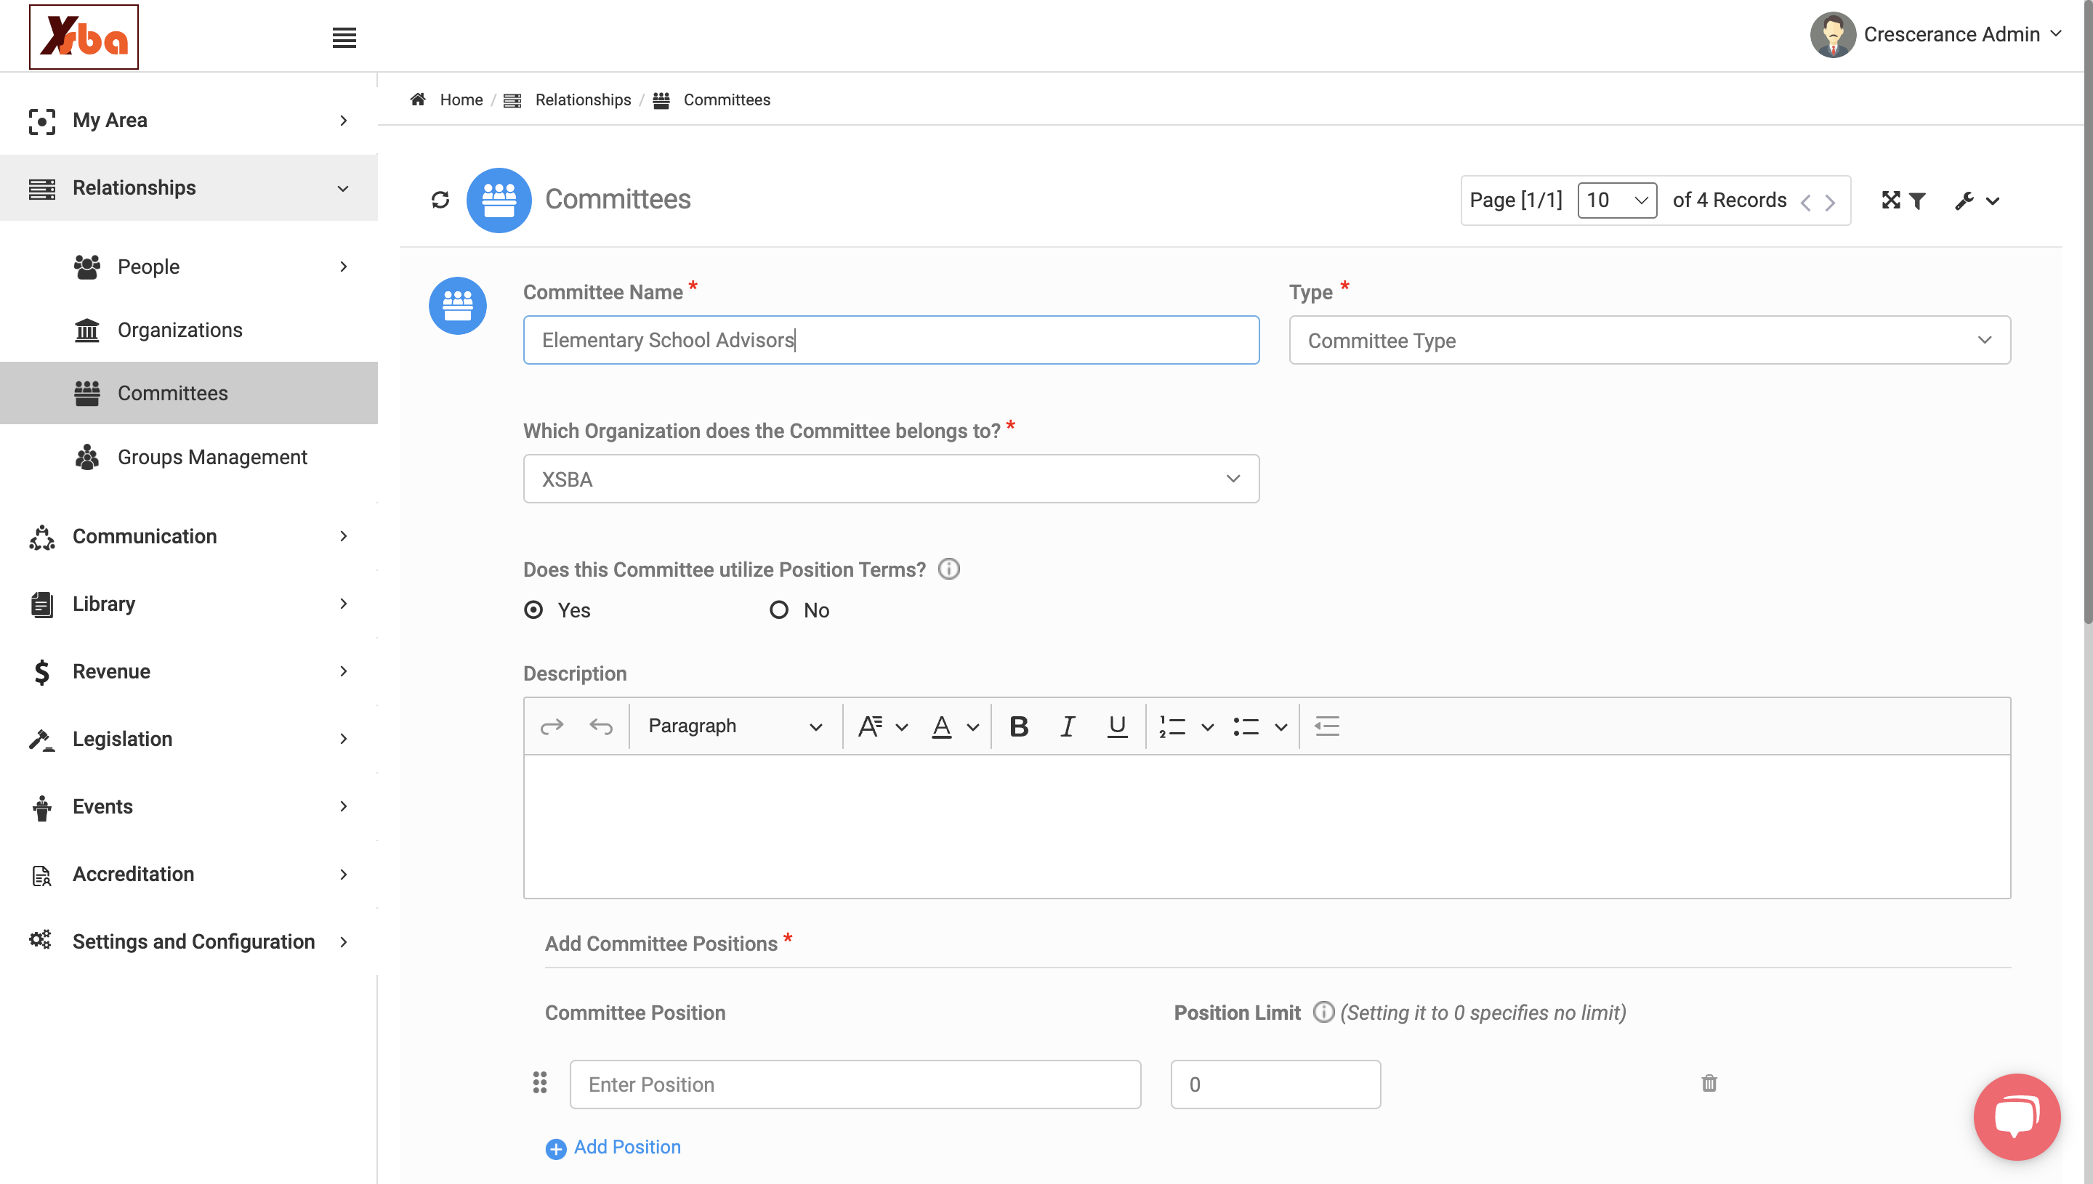Open the wrench tools menu
This screenshot has width=2093, height=1184.
[1977, 201]
